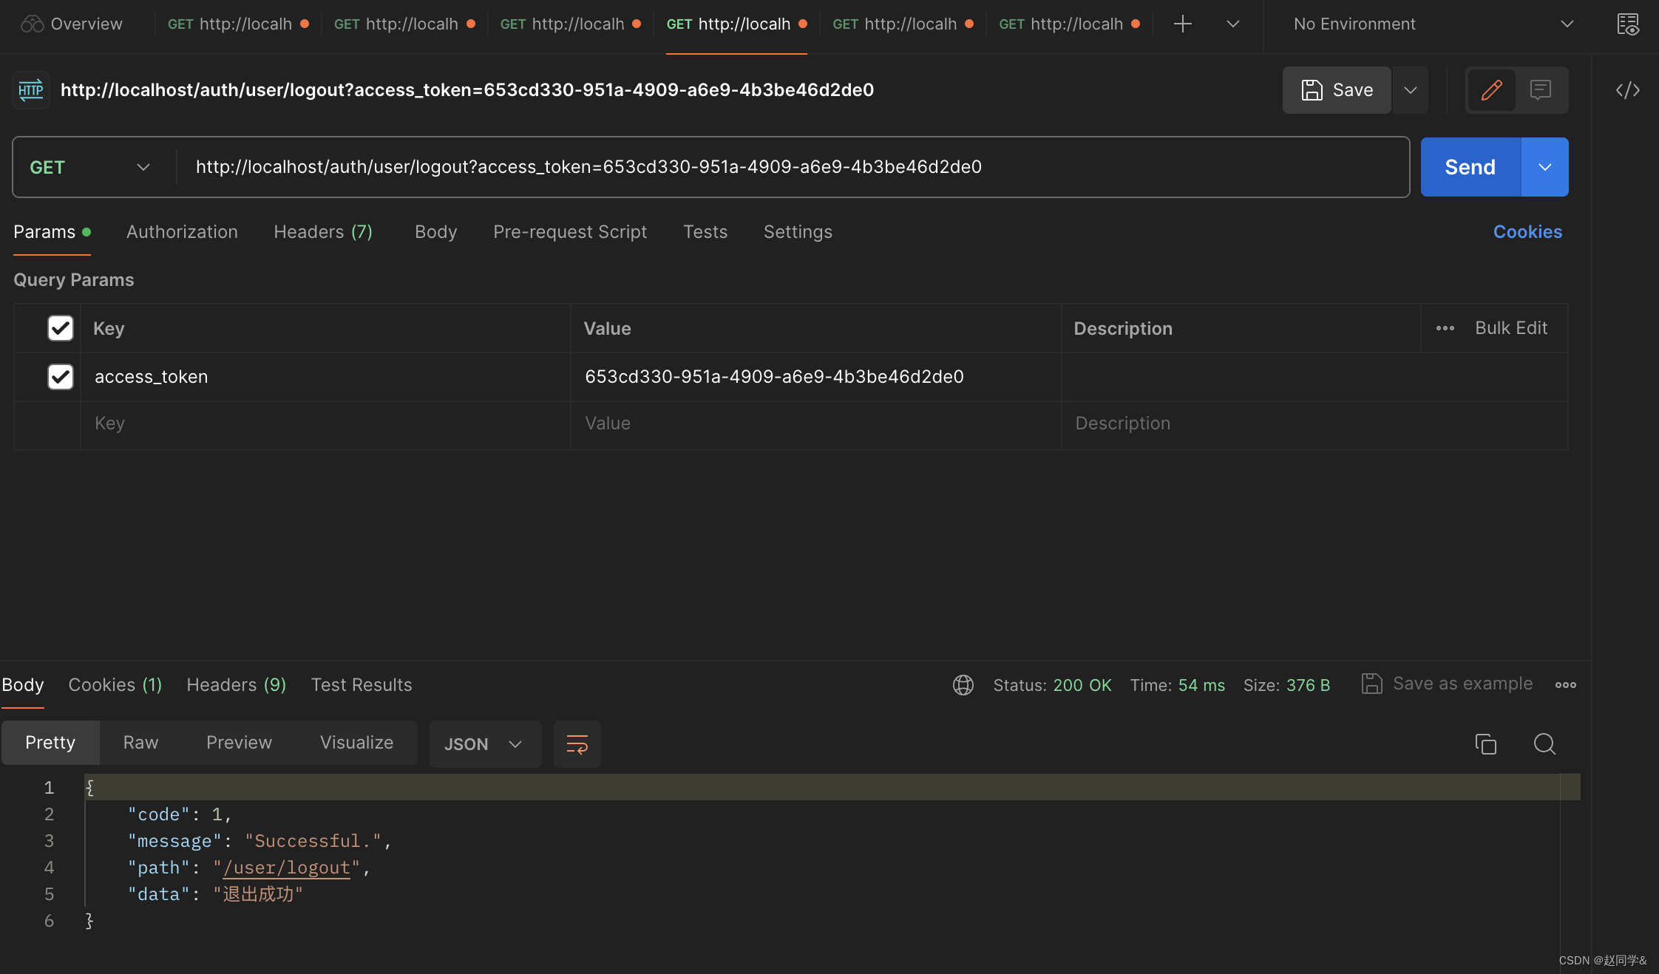The image size is (1659, 974).
Task: Switch to the Authorization tab
Action: pyautogui.click(x=182, y=232)
